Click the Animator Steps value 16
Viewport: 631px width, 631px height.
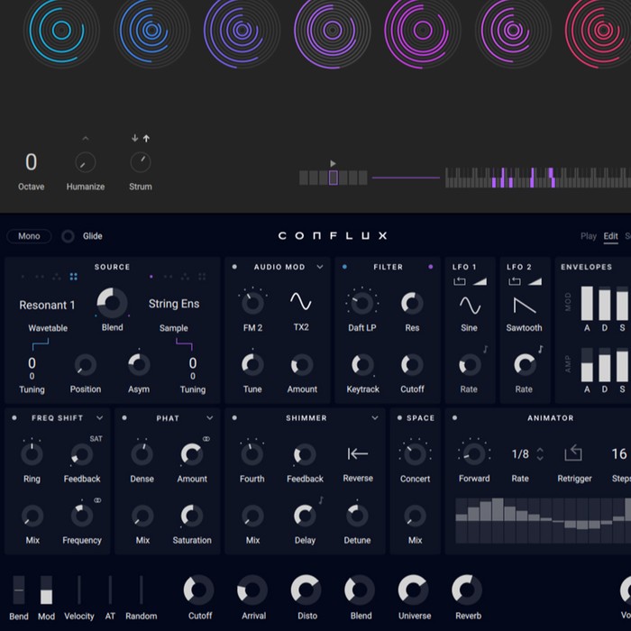pos(619,454)
